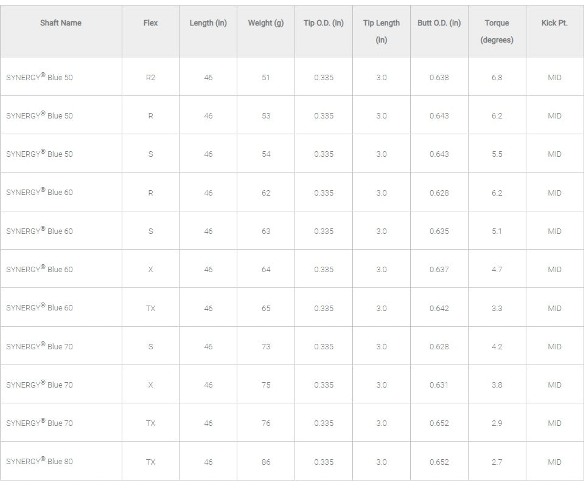Screen dimensions: 586x486
Task: Select the Butt O.D. (in) header
Action: (x=439, y=23)
